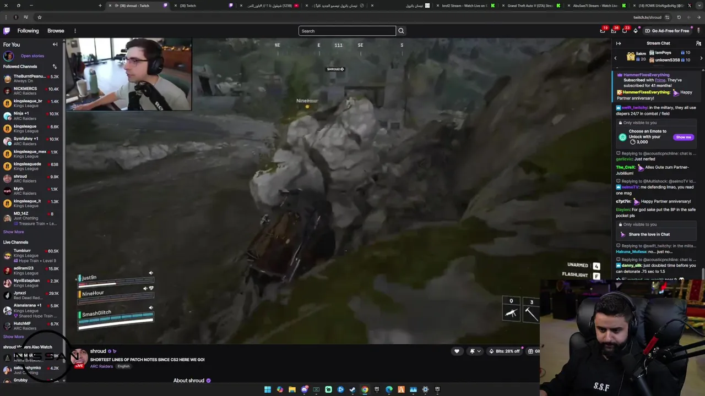Open HammerFixesEverything username in chat

click(647, 75)
